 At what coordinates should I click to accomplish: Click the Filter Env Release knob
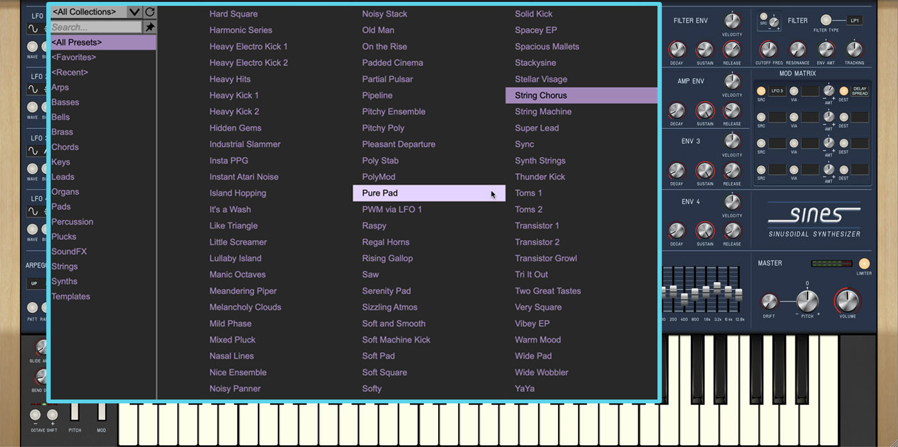click(732, 49)
